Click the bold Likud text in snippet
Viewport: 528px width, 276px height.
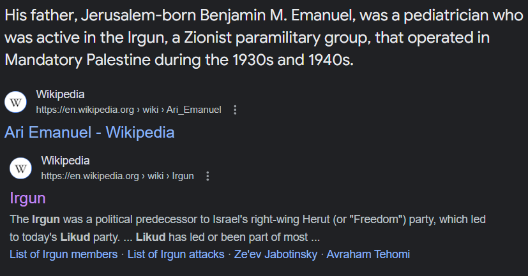click(75, 238)
